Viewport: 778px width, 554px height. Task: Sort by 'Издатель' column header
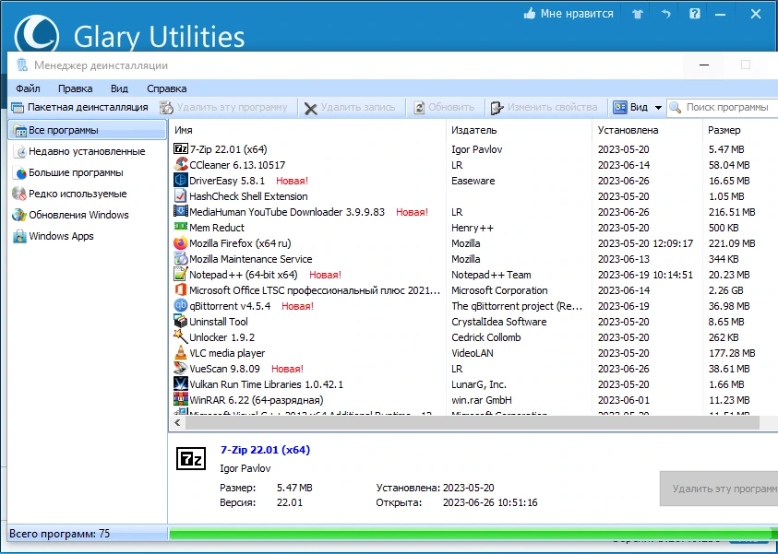click(519, 130)
